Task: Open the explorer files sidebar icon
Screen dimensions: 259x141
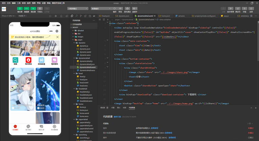Action: (72, 16)
